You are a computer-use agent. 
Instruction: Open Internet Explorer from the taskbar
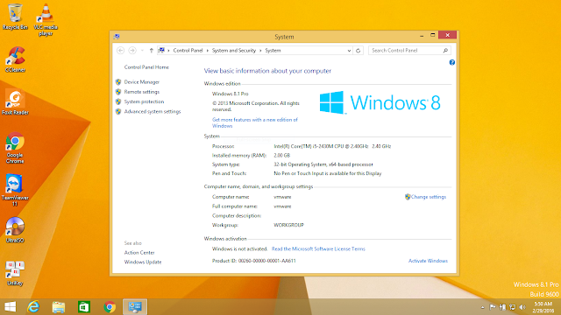pos(33,307)
